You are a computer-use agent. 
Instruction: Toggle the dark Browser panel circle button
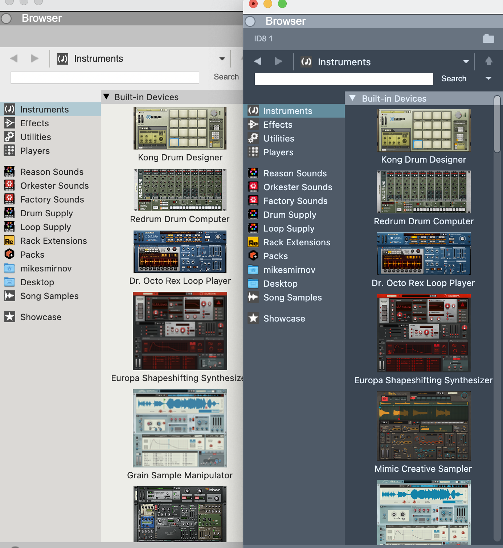[250, 21]
